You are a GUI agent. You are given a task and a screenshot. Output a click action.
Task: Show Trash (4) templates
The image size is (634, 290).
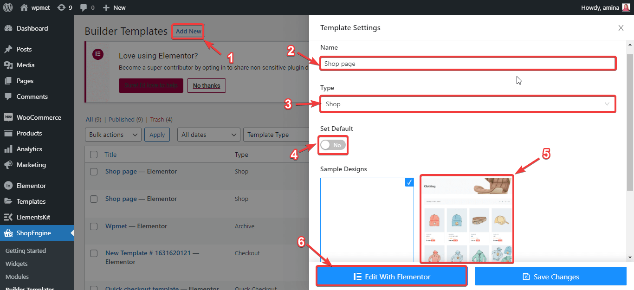(161, 119)
